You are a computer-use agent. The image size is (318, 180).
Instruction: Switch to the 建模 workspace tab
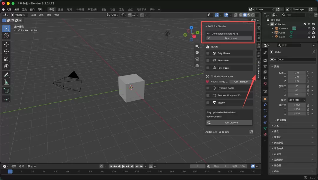60,9
